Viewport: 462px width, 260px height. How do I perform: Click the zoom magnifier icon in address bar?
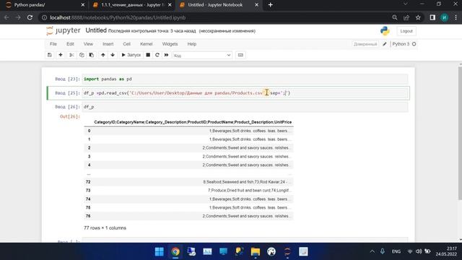click(x=395, y=17)
